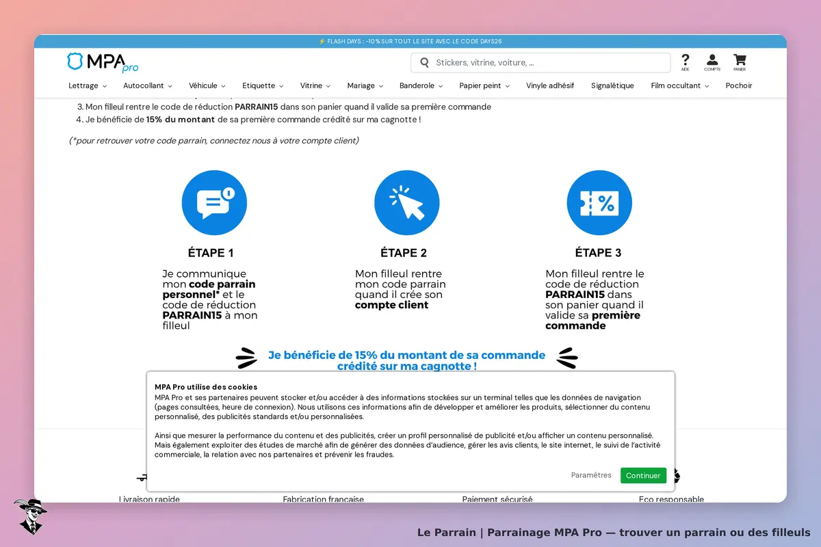Click list item 3 mentioning PARRAIN15
821x547 pixels.
pyautogui.click(x=284, y=107)
